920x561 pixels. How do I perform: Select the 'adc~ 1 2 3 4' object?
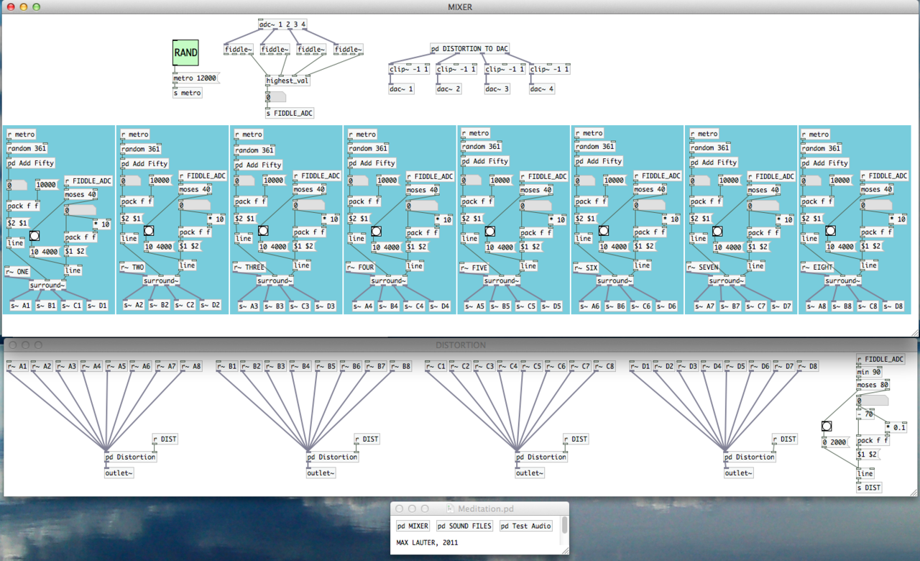(282, 24)
